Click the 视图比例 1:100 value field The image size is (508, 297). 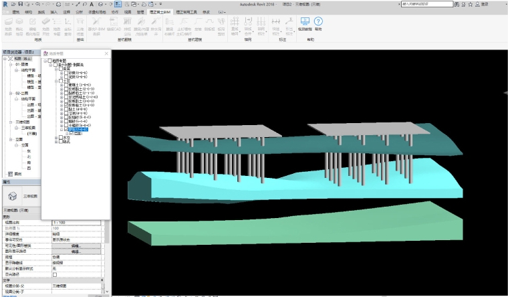76,223
